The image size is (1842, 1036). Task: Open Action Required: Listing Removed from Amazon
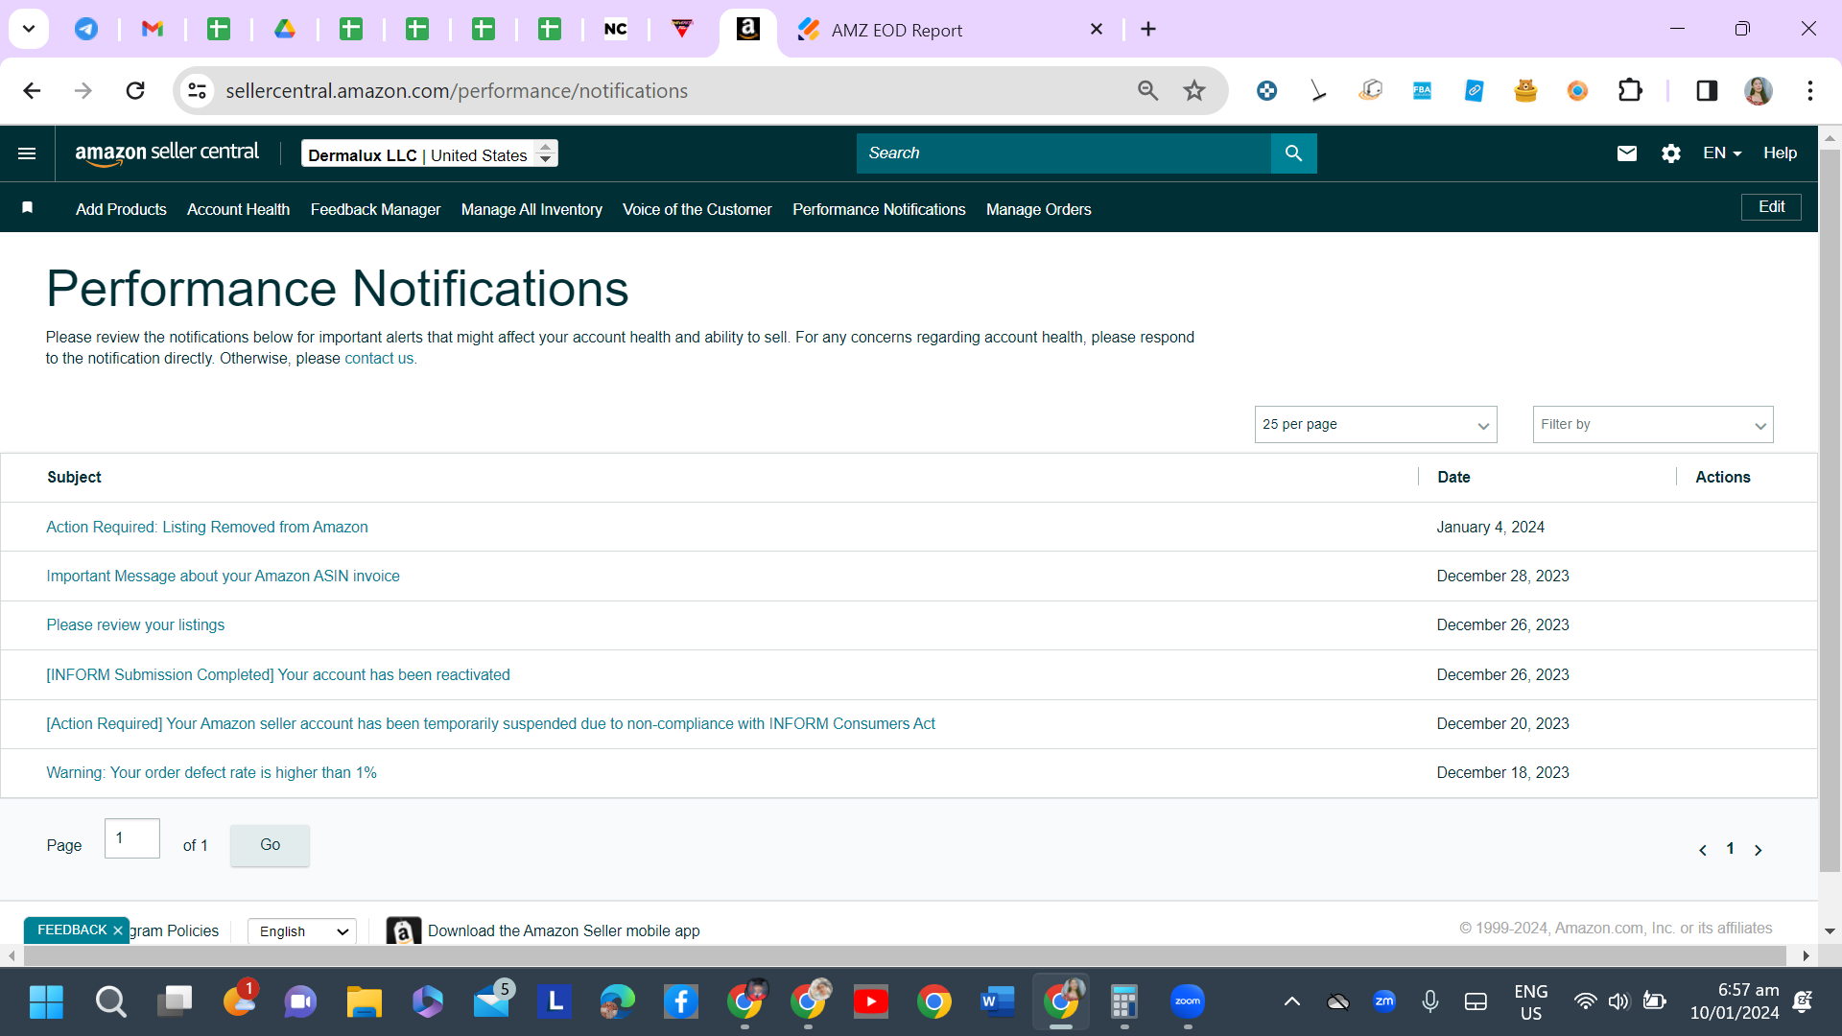point(207,528)
